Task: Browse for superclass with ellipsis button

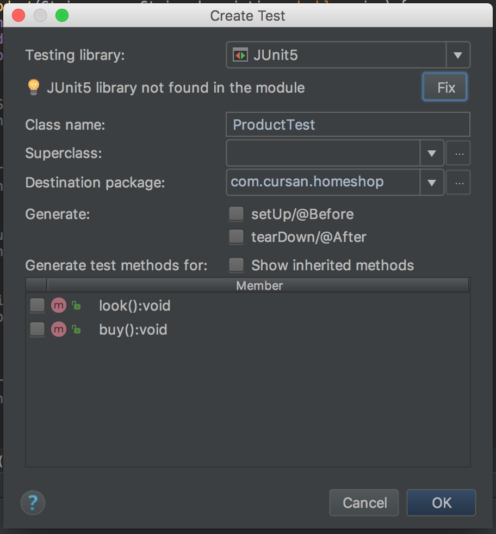Action: tap(458, 153)
